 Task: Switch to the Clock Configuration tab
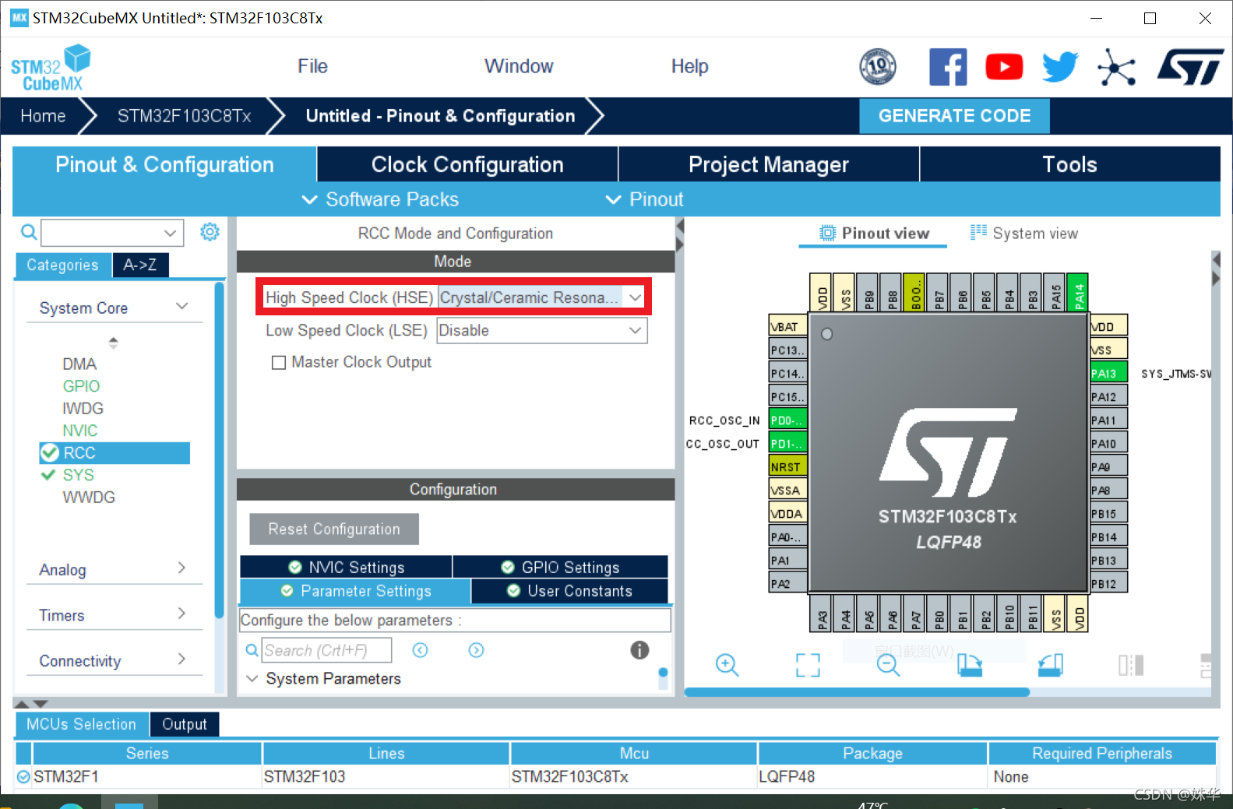[x=467, y=164]
